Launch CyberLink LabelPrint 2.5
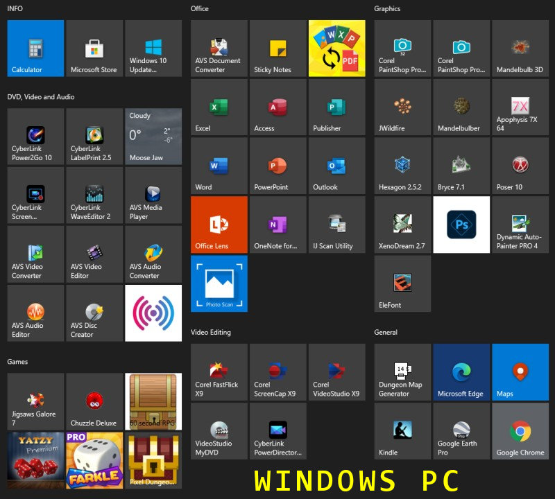The width and height of the screenshot is (555, 499). point(94,137)
